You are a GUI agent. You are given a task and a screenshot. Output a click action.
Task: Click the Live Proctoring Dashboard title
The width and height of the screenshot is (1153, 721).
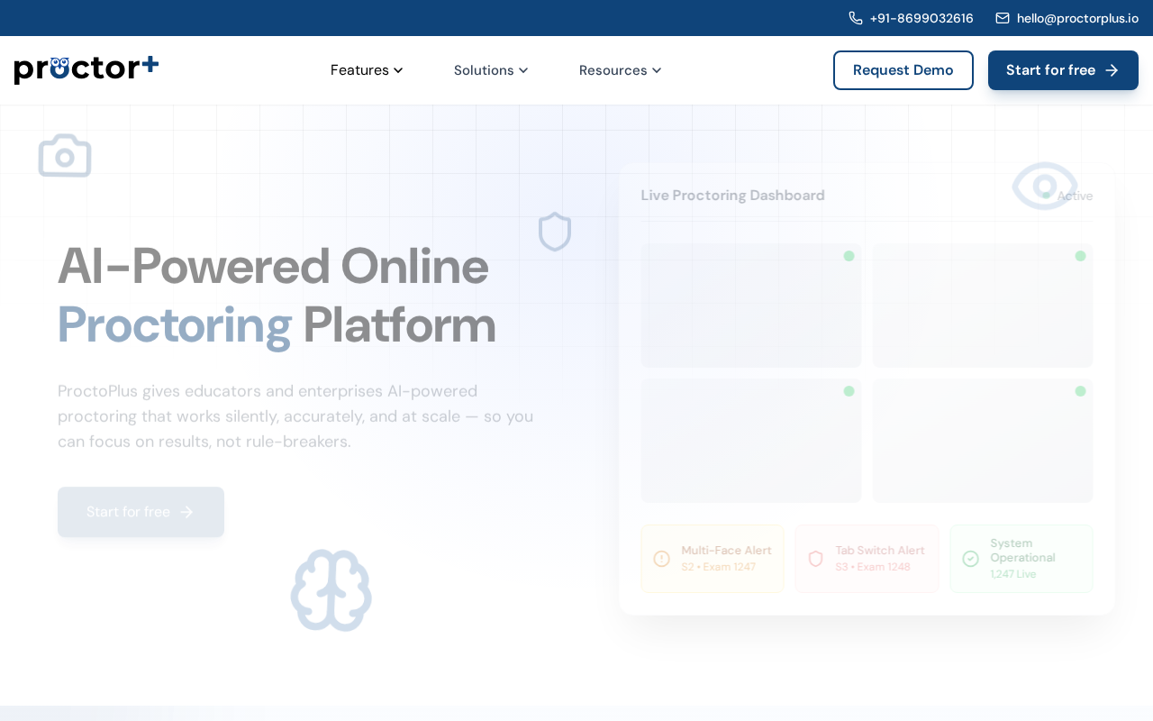coord(732,196)
